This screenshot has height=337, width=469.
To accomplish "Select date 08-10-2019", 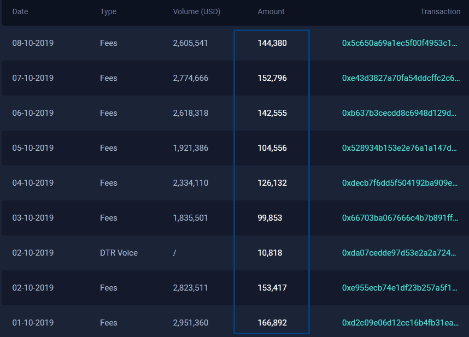I will [33, 43].
